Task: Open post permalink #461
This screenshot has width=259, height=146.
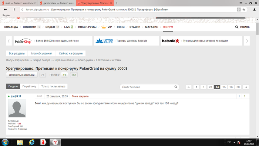Action: click(39, 96)
